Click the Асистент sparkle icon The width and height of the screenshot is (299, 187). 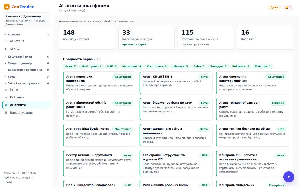tap(6, 41)
